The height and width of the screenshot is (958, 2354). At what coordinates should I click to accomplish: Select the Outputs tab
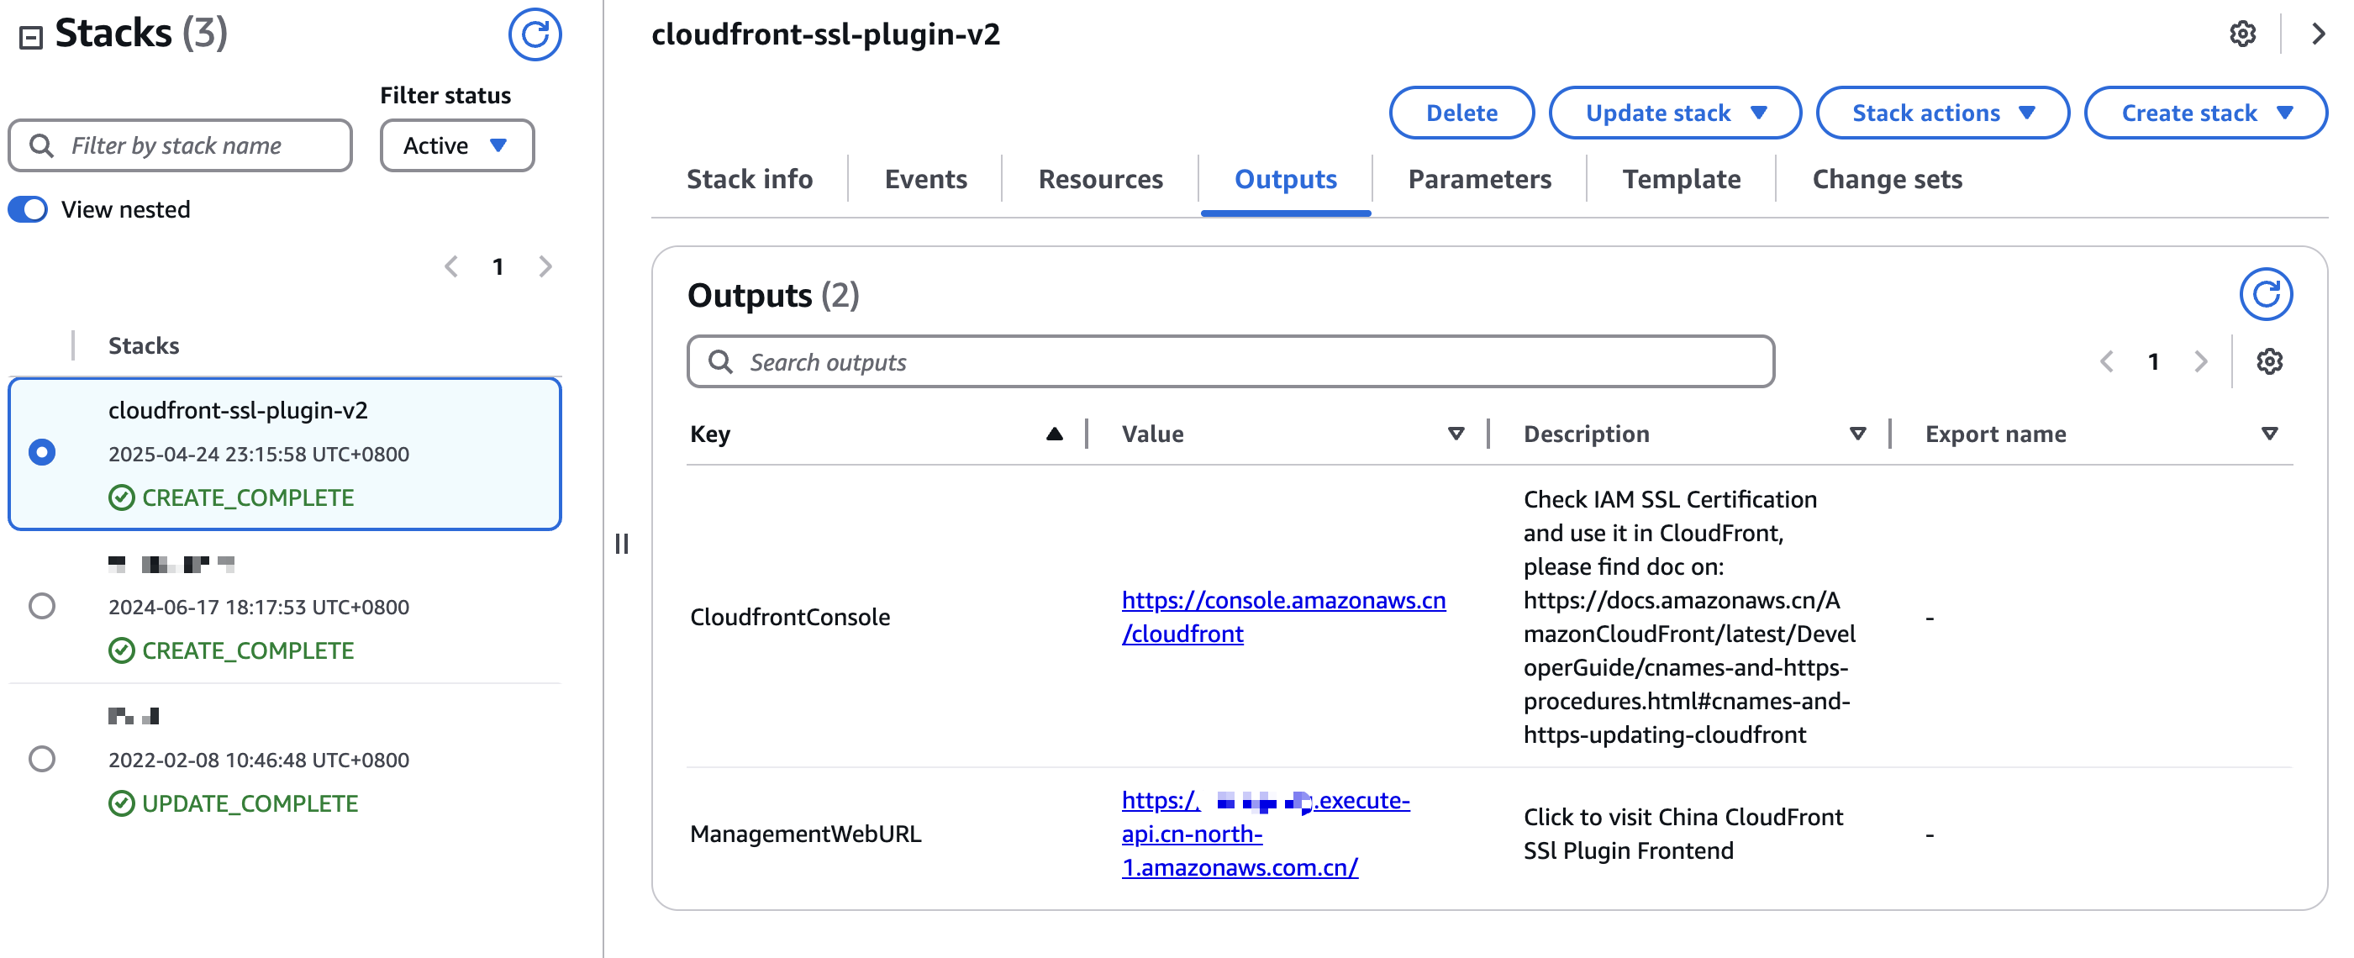point(1285,179)
